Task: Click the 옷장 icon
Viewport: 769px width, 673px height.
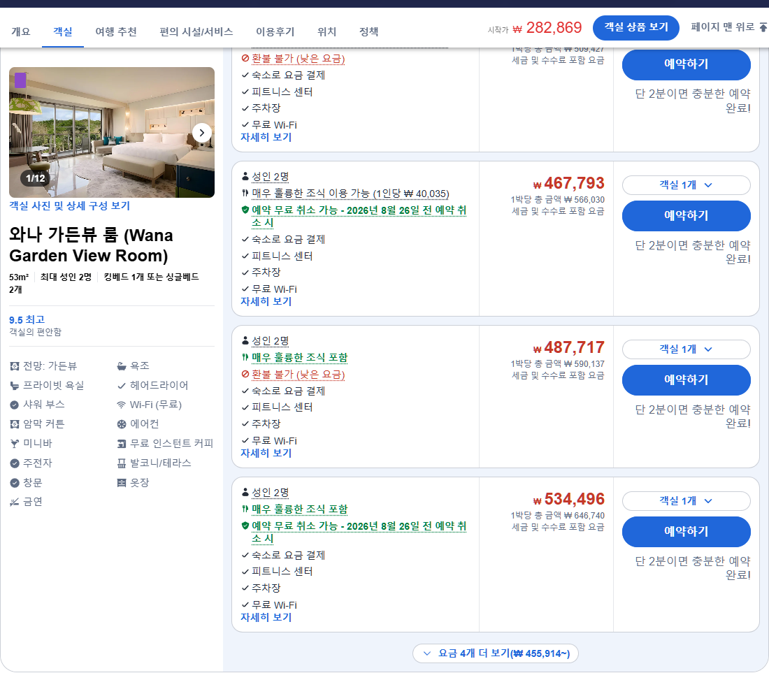Action: click(x=122, y=483)
